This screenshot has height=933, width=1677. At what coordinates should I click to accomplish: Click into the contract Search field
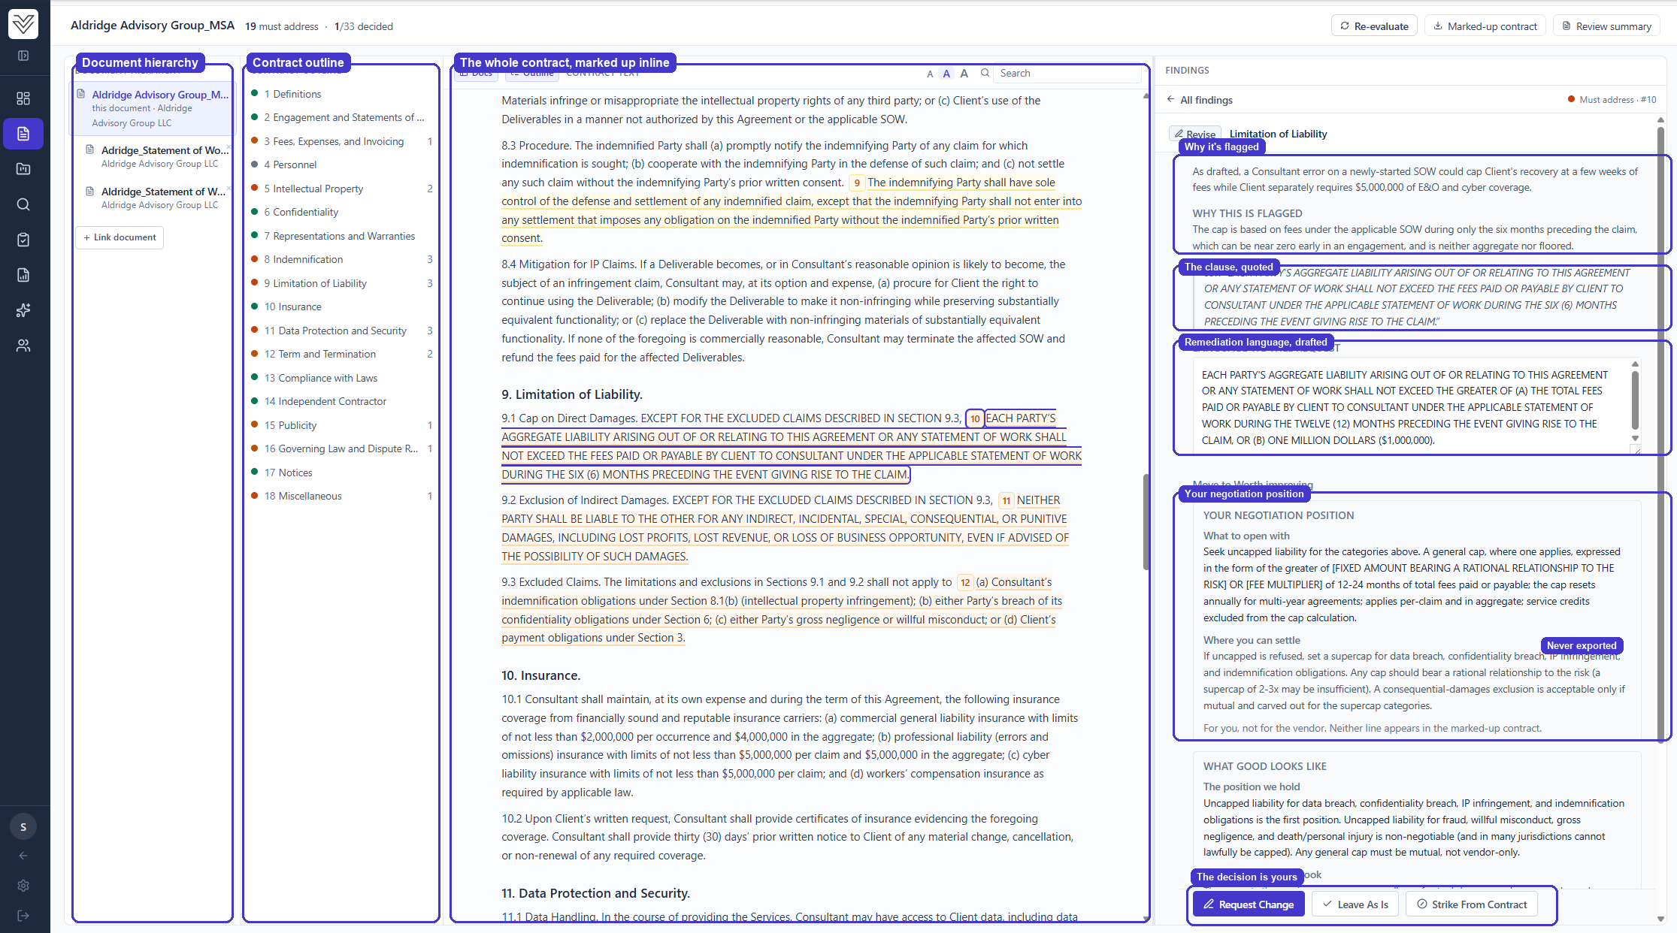coord(1067,74)
